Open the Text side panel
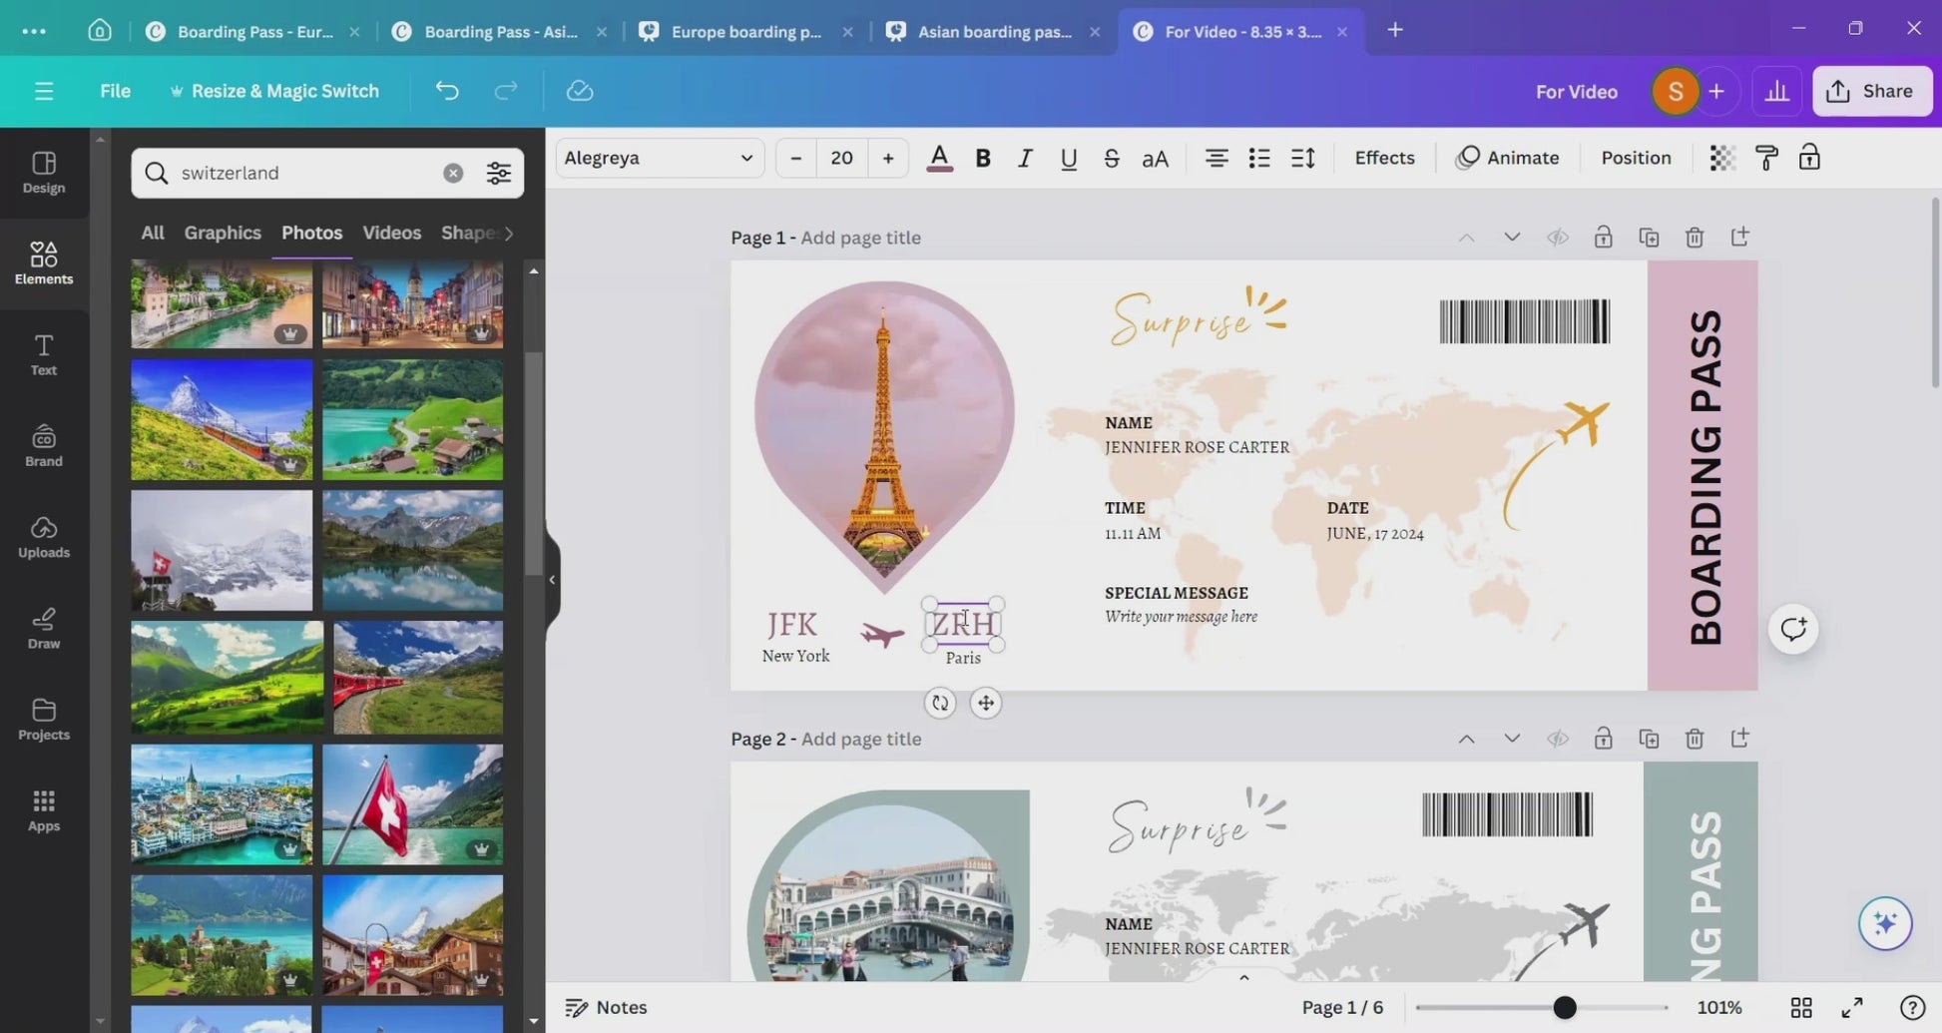 click(x=44, y=355)
